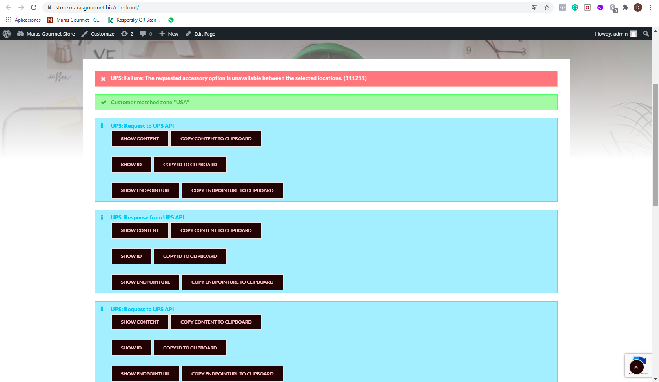Open the purple checkmark extension icon

[600, 7]
